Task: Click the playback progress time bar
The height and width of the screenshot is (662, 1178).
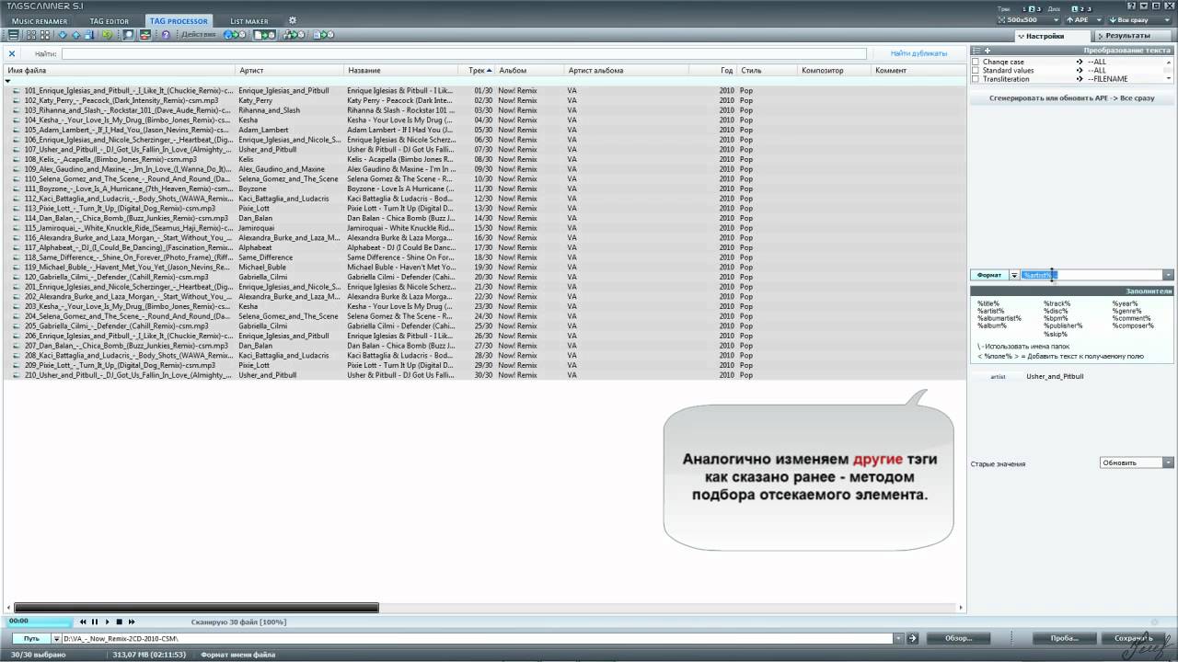Action: (39, 622)
